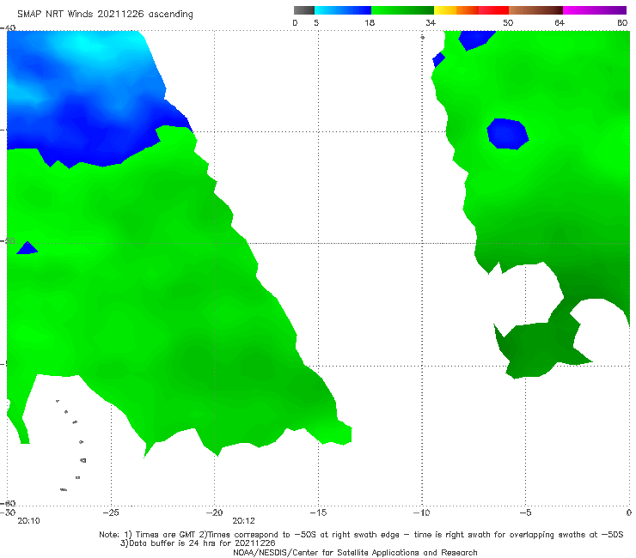Click the cyan-blue 5-18 colorbar segment
Screen dimensions: 636x558
(x=343, y=10)
